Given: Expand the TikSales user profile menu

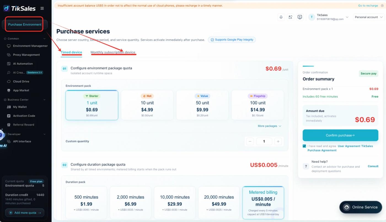Looking at the screenshot, I should pyautogui.click(x=328, y=17).
